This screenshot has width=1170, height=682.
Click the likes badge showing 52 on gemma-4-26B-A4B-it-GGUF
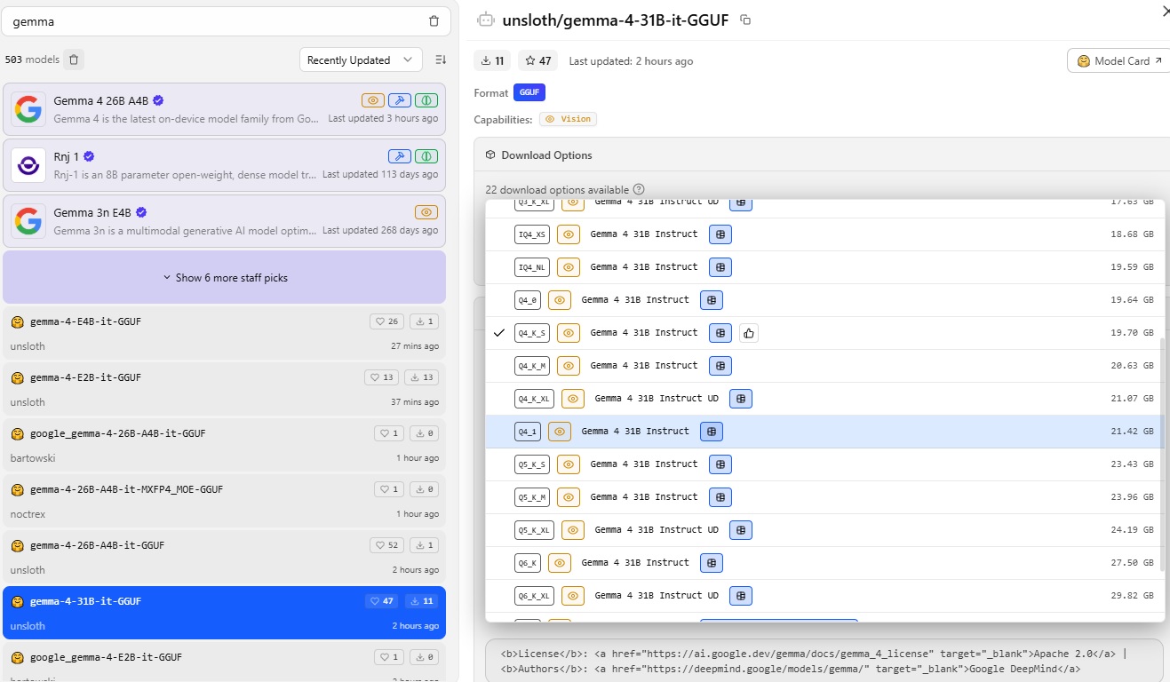(386, 545)
